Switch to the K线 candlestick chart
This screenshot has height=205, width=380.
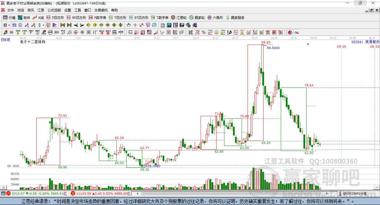pyautogui.click(x=38, y=18)
